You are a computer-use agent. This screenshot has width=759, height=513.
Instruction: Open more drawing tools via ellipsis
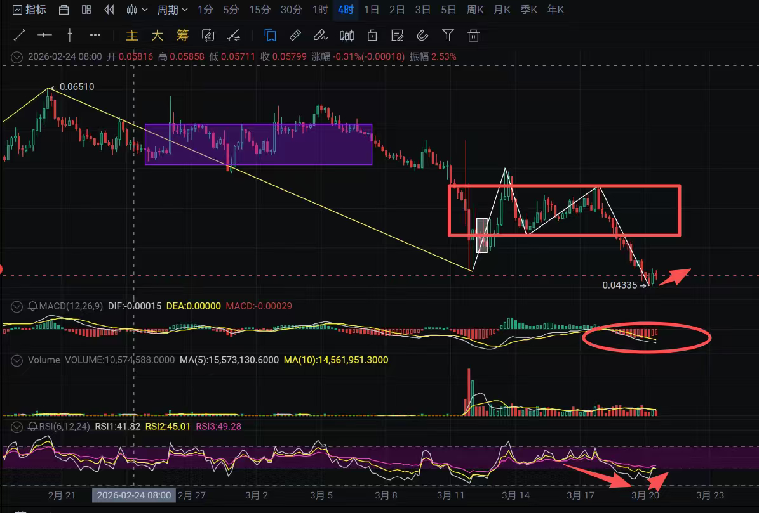(95, 36)
